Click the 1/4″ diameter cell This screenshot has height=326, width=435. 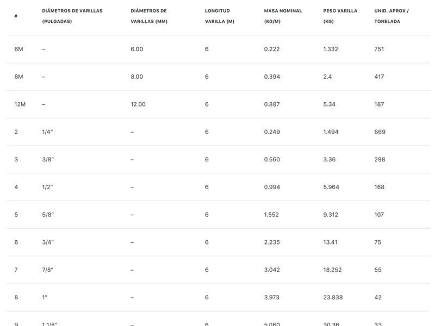coord(48,132)
